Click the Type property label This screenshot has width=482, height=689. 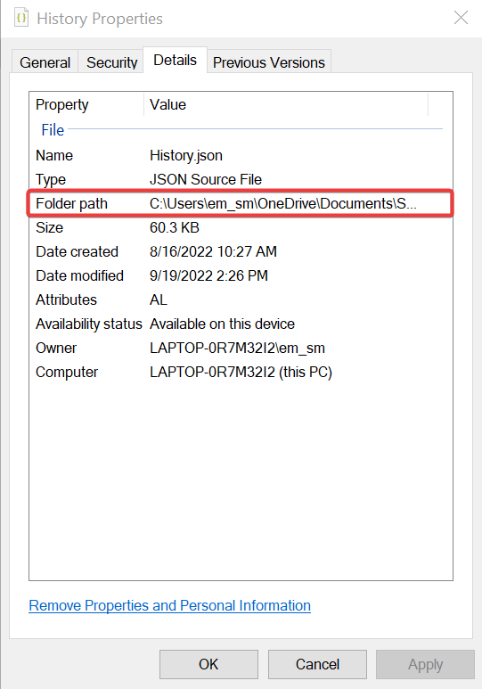click(51, 180)
